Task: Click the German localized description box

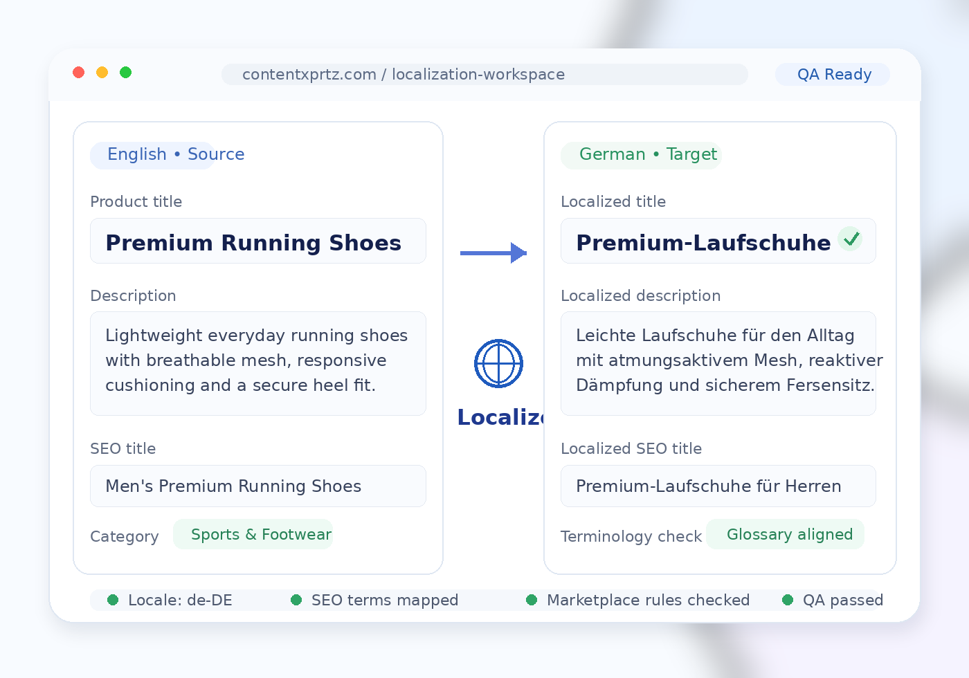Action: point(718,363)
